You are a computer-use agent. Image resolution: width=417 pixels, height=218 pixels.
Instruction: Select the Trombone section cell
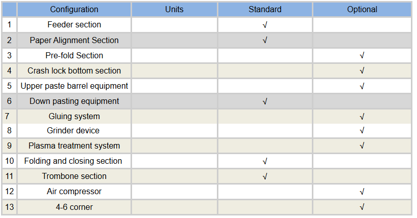(x=74, y=176)
